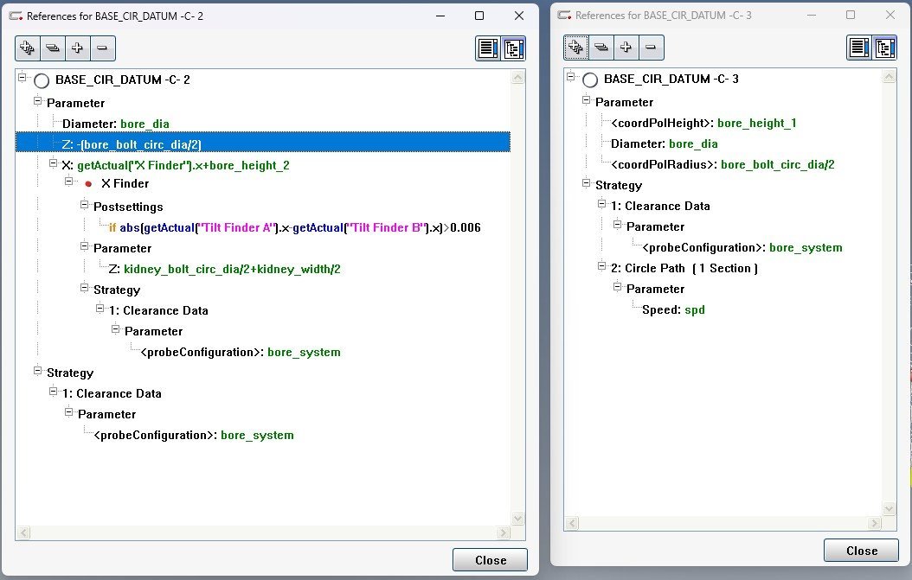The height and width of the screenshot is (580, 912).
Task: Select <coordPolHeight>: bore_height_1 row
Action: click(x=703, y=124)
